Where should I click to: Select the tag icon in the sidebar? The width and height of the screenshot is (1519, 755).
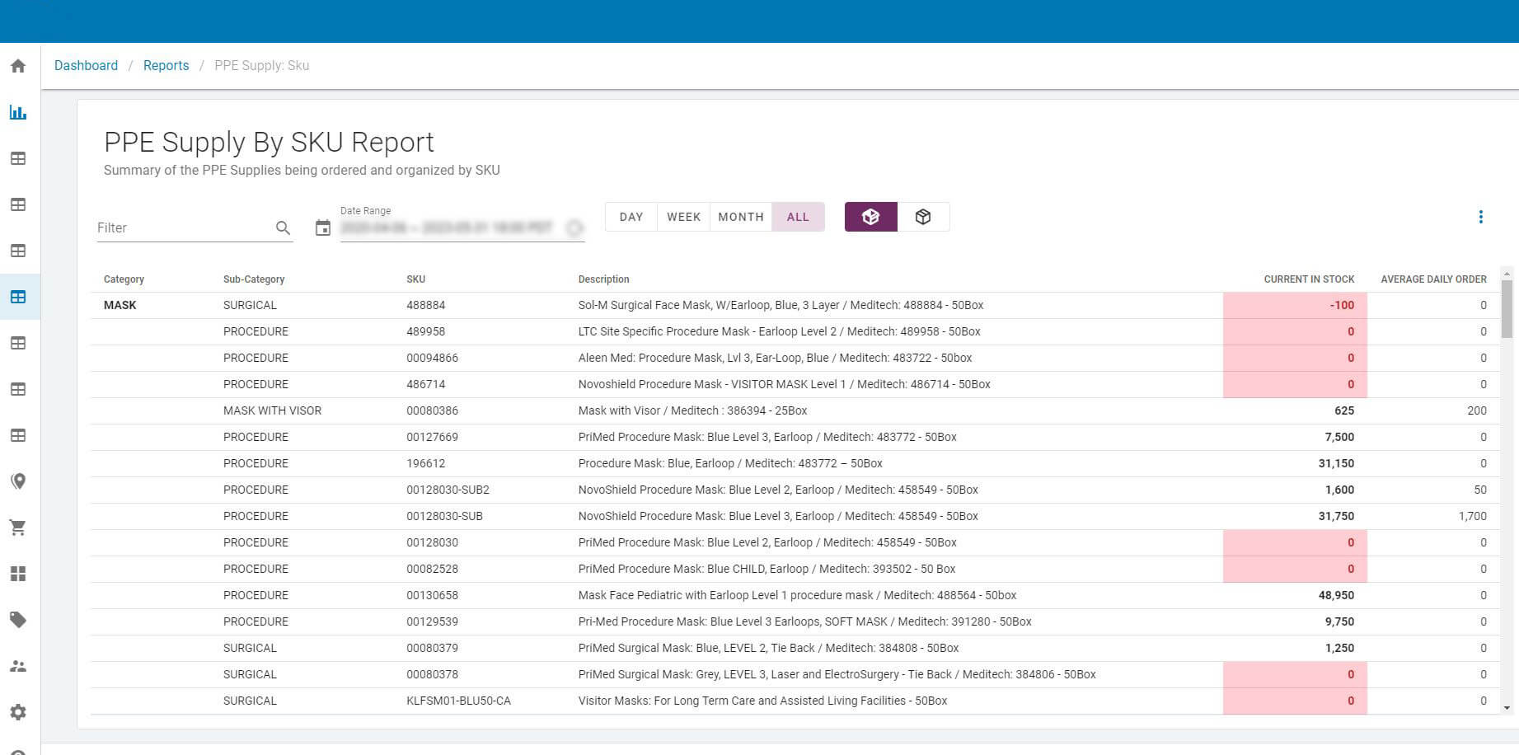tap(18, 620)
